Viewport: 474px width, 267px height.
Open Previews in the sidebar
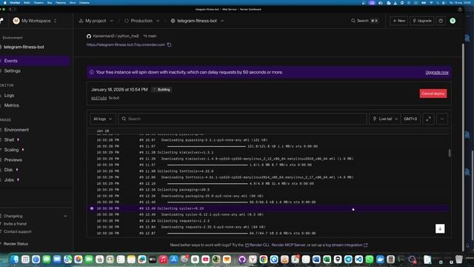pos(13,160)
